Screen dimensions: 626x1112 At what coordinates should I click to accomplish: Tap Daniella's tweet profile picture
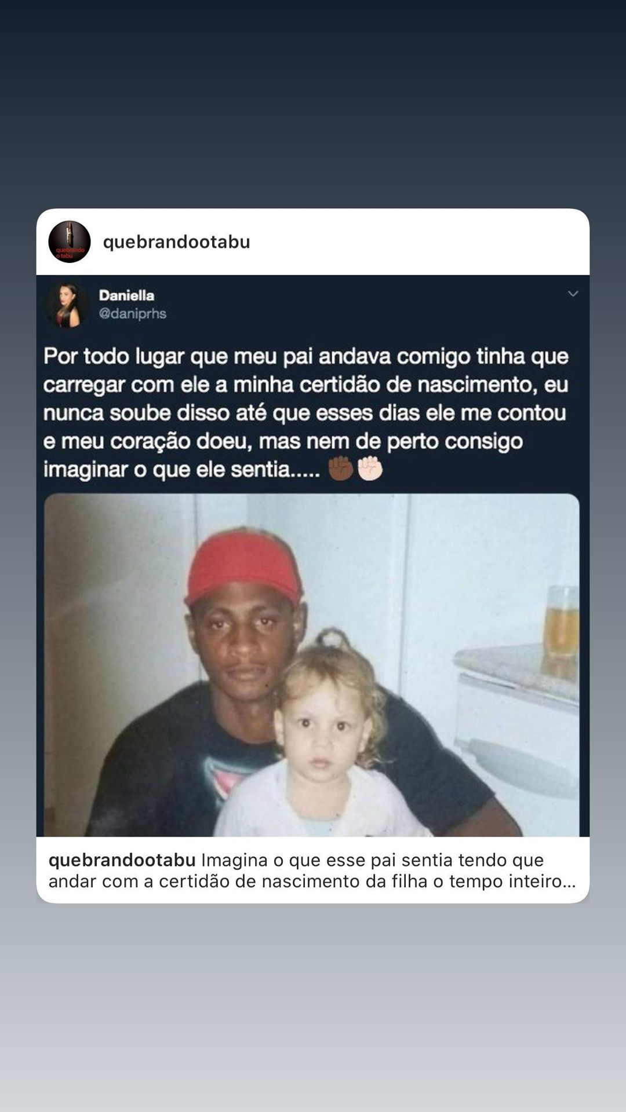point(67,304)
